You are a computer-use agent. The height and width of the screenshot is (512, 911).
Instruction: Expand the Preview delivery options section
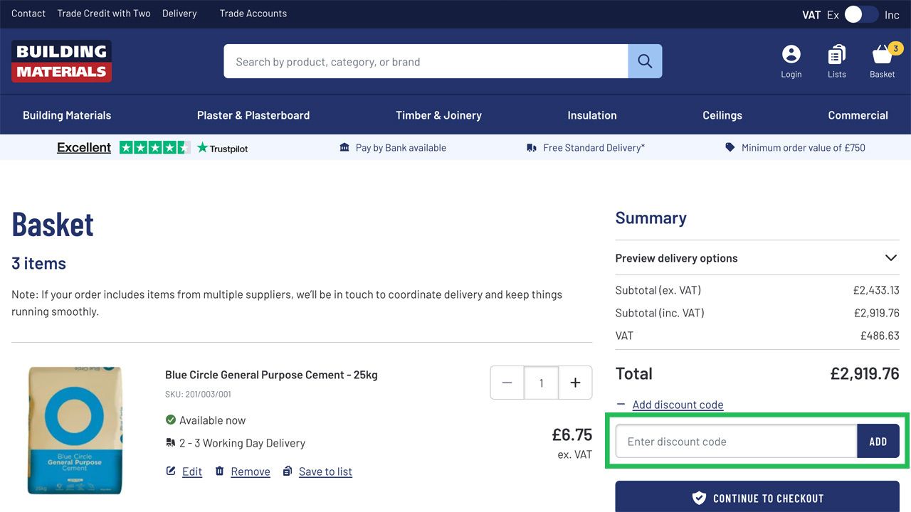[x=890, y=257]
